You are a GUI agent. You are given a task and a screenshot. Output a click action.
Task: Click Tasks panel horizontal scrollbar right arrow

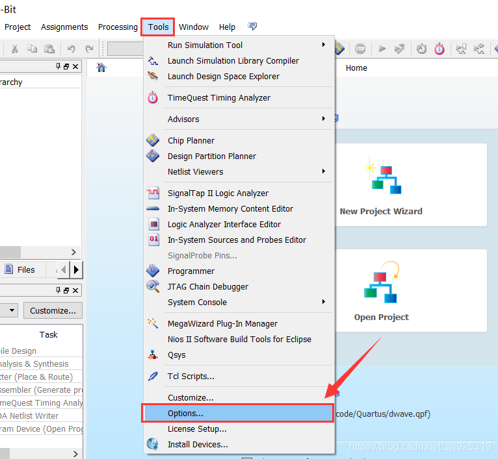[x=75, y=454]
